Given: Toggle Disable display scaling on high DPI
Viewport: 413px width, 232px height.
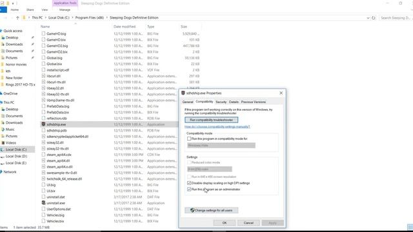Looking at the screenshot, I should [x=189, y=183].
